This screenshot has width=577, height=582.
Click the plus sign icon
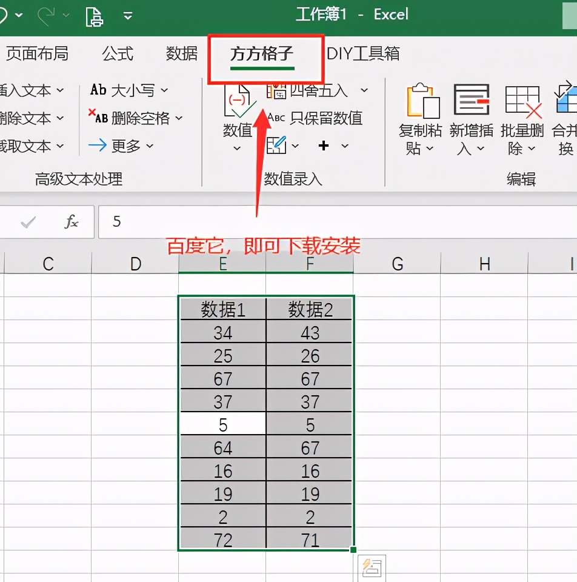coord(324,145)
